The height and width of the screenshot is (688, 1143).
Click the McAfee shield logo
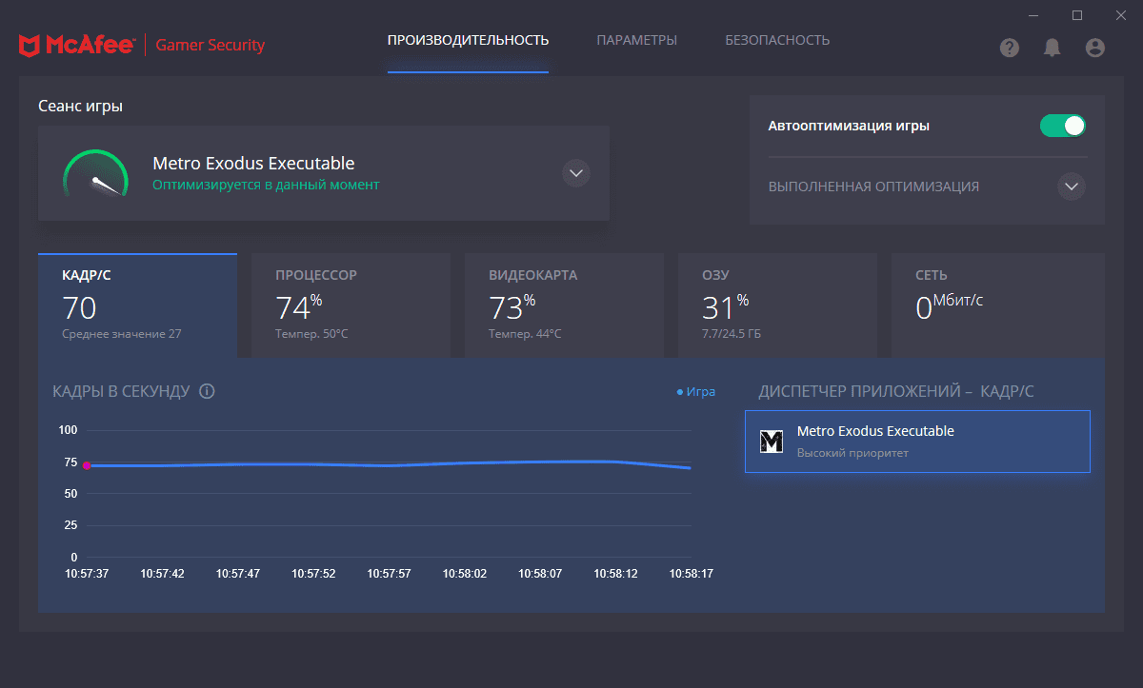29,45
